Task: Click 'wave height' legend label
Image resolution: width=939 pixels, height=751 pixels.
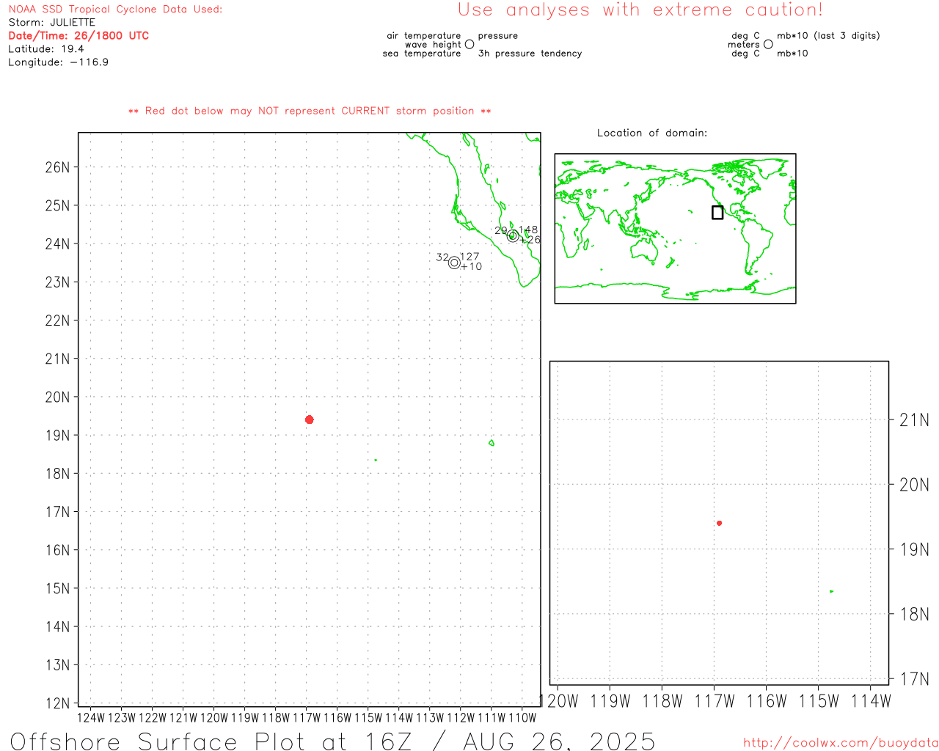Action: (x=433, y=45)
